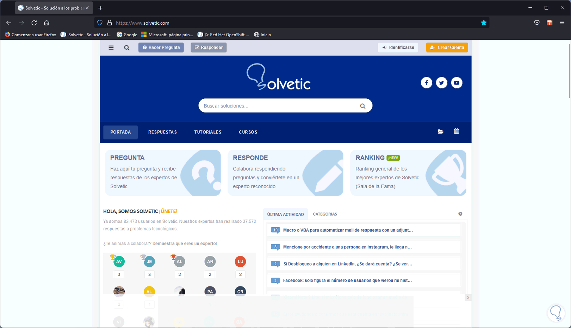Show tracking protection shield info
This screenshot has width=571, height=328.
tap(100, 23)
